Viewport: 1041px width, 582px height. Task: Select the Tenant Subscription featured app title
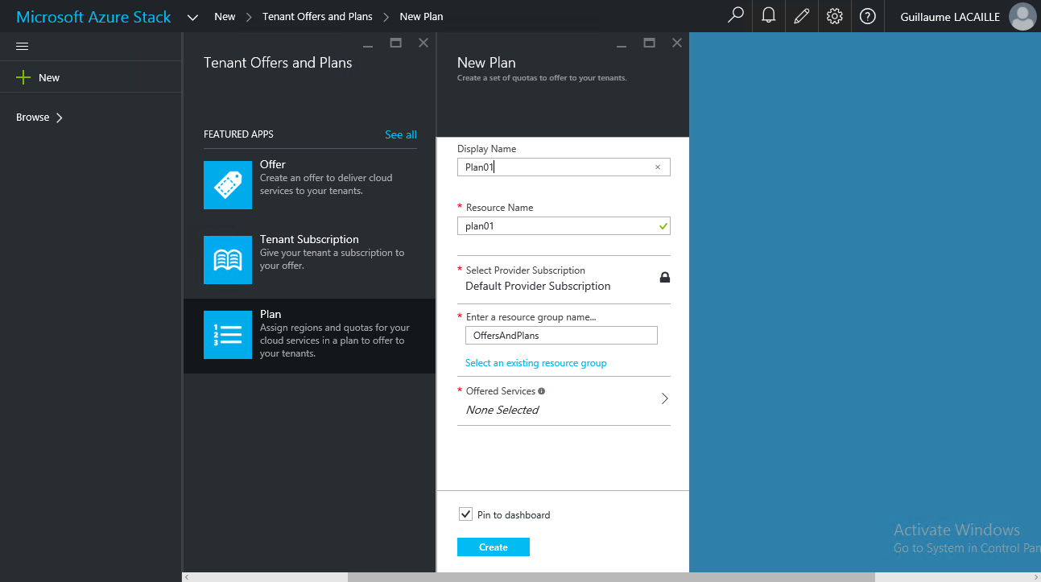point(309,239)
